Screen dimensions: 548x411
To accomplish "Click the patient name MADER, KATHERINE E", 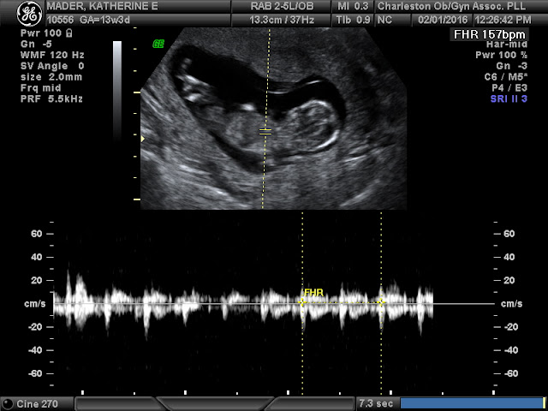I will 103,6.
